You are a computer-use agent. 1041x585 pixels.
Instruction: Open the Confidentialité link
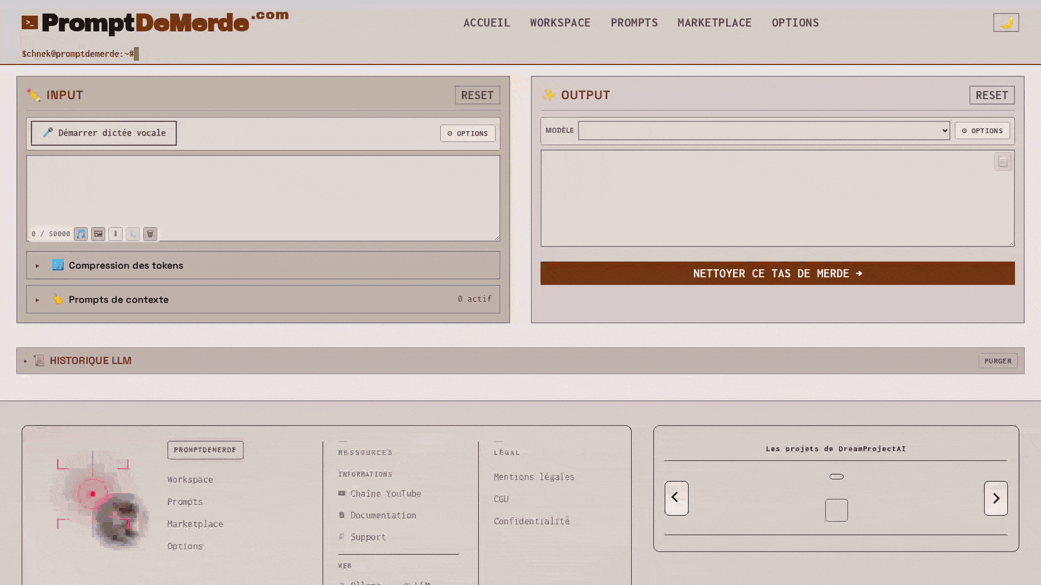pos(531,522)
